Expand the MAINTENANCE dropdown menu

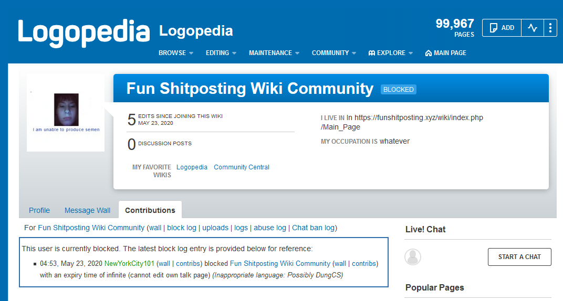tap(274, 52)
